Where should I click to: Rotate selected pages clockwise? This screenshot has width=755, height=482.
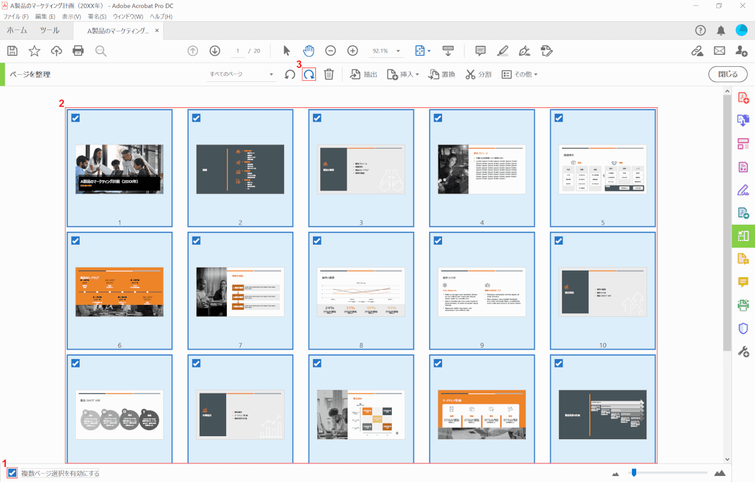pos(309,75)
